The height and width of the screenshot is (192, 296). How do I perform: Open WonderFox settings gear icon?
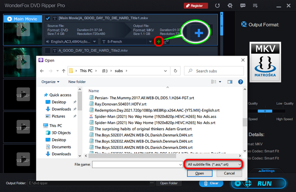(x=230, y=5)
